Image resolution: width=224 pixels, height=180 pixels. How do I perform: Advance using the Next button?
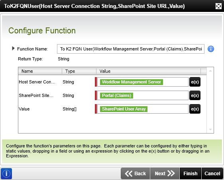(x=165, y=174)
